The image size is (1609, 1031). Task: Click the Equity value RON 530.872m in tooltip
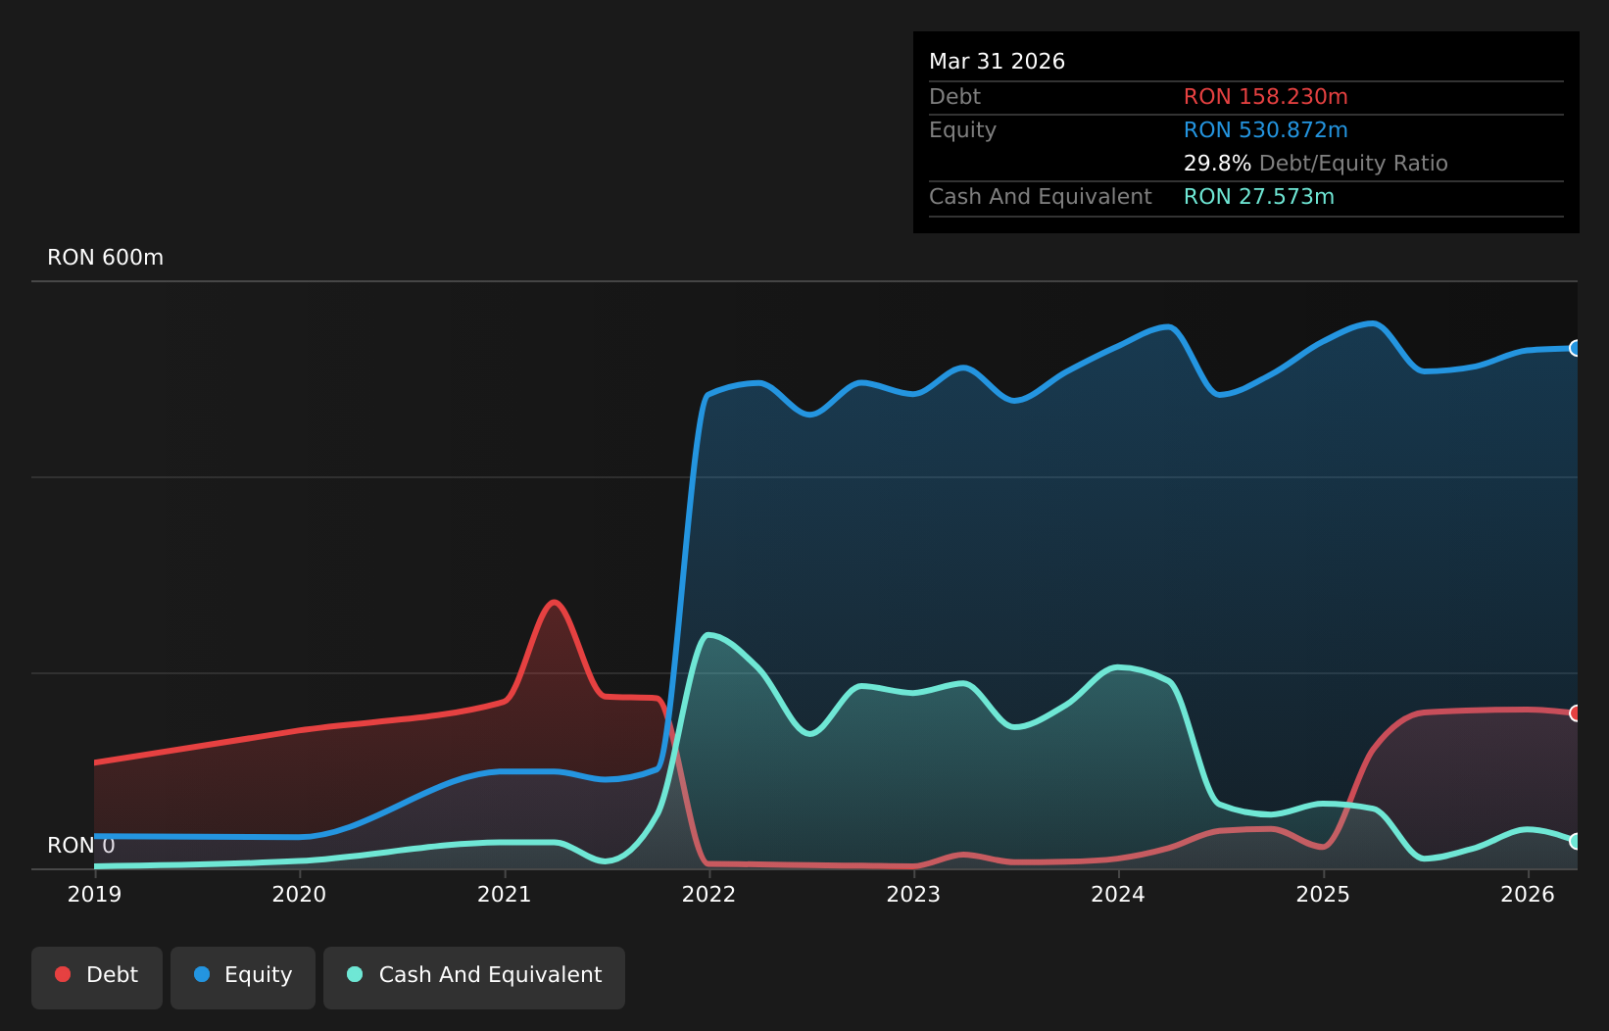tap(1266, 130)
